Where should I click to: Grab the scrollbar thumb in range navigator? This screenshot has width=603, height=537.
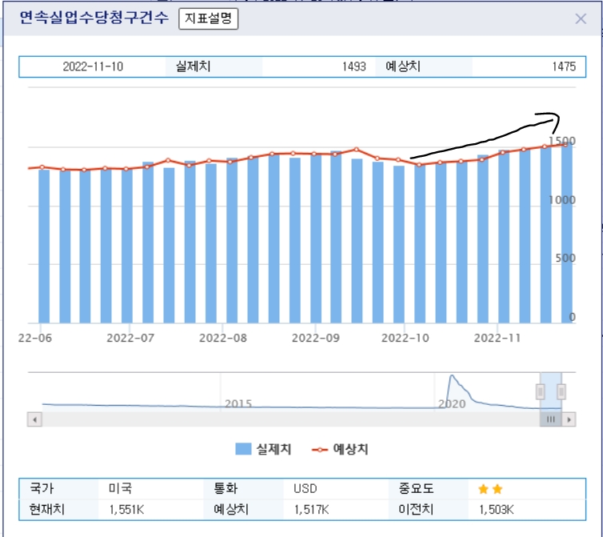pyautogui.click(x=551, y=419)
